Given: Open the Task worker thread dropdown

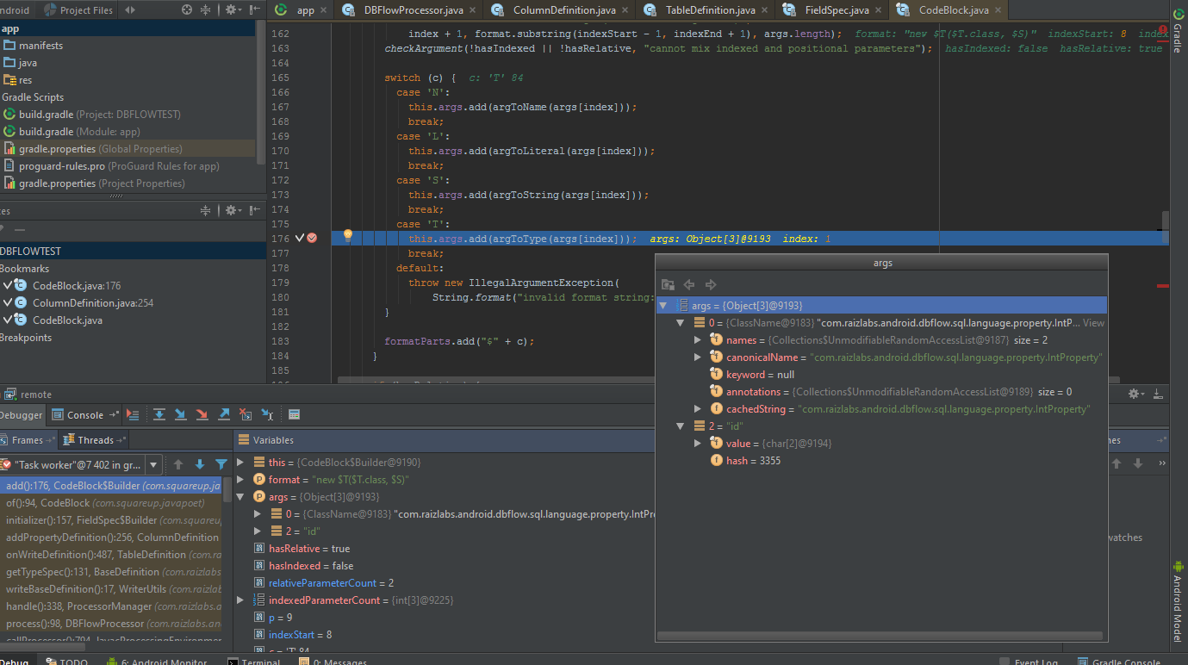Looking at the screenshot, I should tap(154, 464).
